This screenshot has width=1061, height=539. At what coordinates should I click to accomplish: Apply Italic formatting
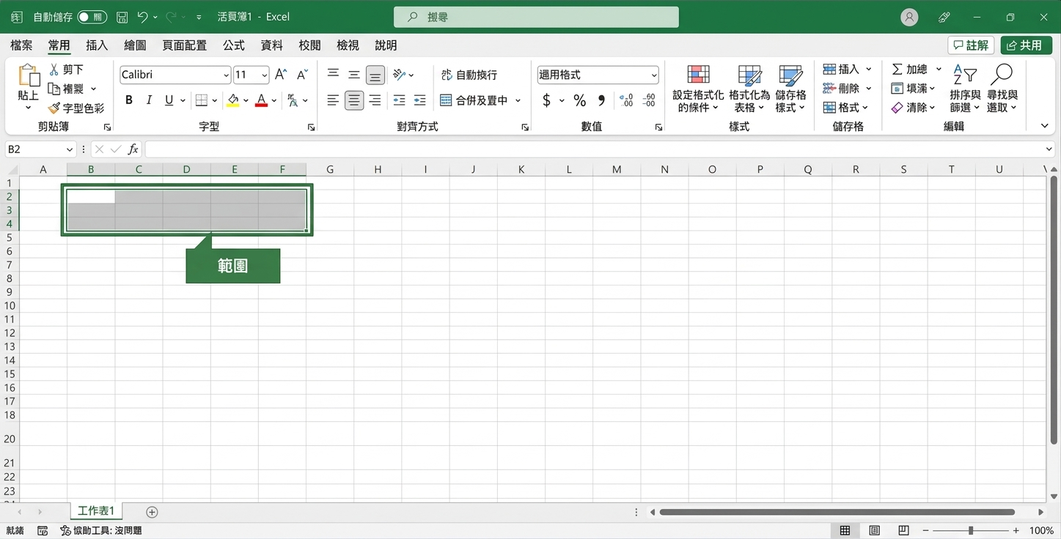(149, 100)
